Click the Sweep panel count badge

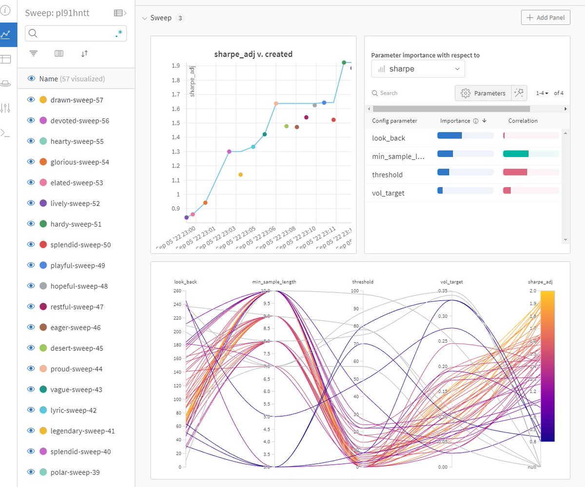click(180, 19)
